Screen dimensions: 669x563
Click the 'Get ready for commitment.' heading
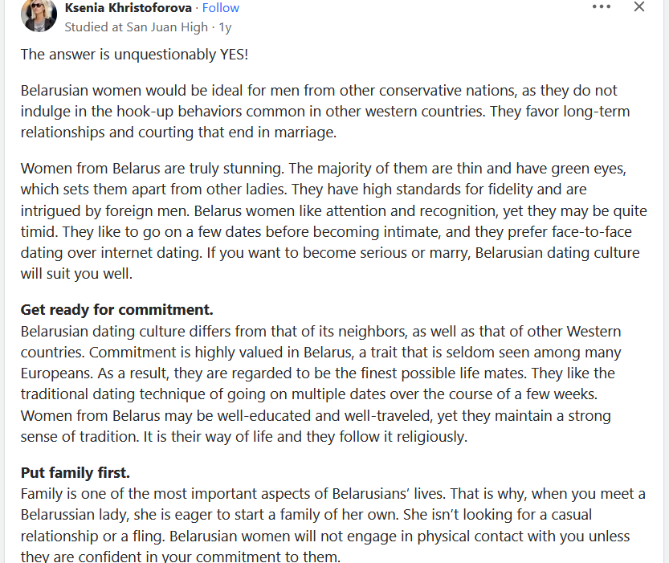pyautogui.click(x=116, y=309)
